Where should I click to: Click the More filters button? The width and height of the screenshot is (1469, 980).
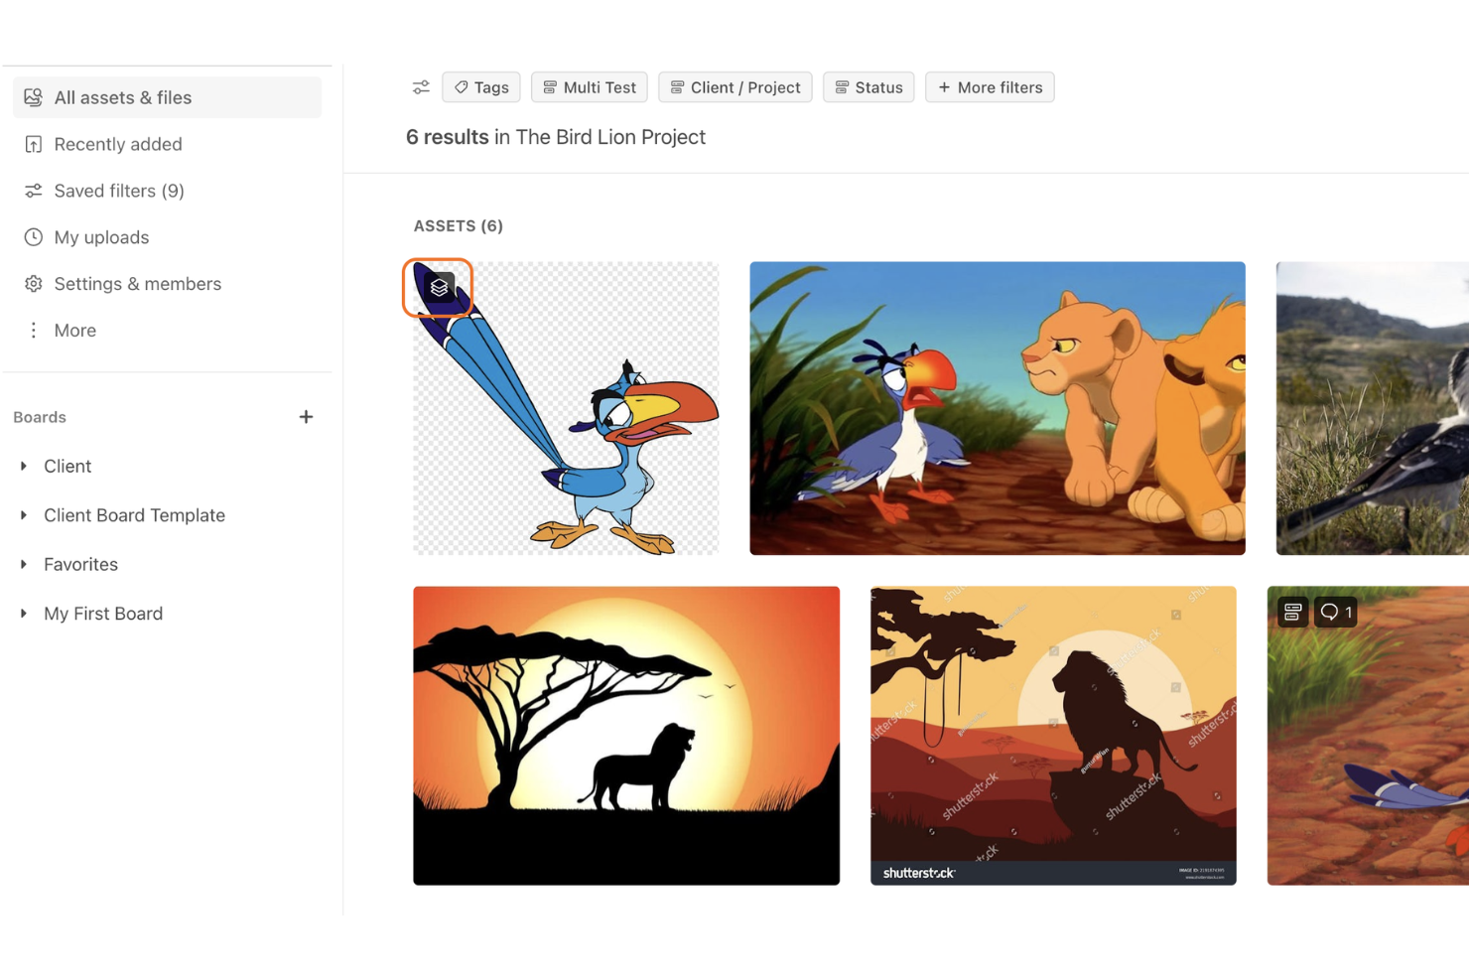(x=989, y=87)
